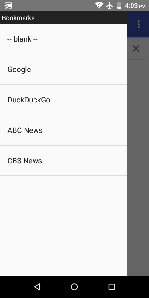The height and width of the screenshot is (298, 149).
Task: Tap the navy toolbar beside the overflow menu
Action: point(131,24)
